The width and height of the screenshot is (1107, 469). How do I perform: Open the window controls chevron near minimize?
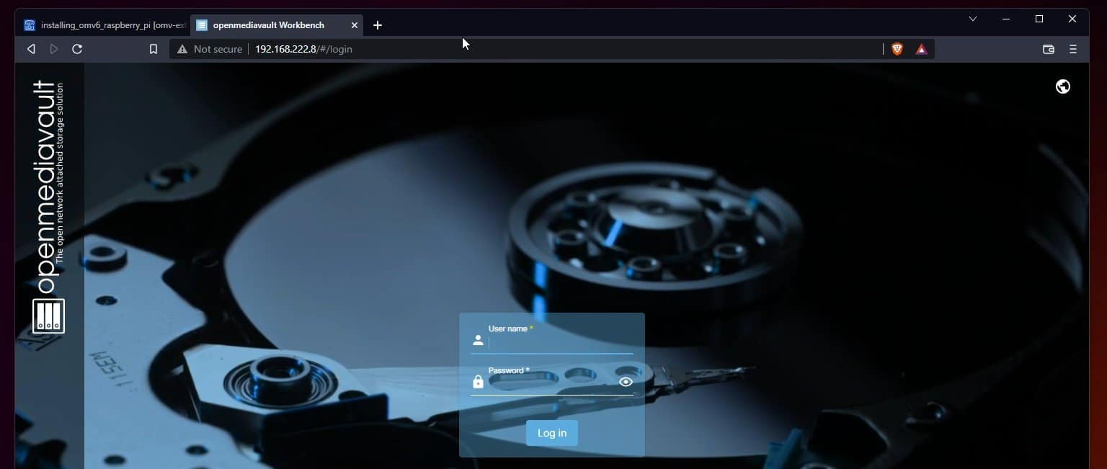pyautogui.click(x=973, y=19)
